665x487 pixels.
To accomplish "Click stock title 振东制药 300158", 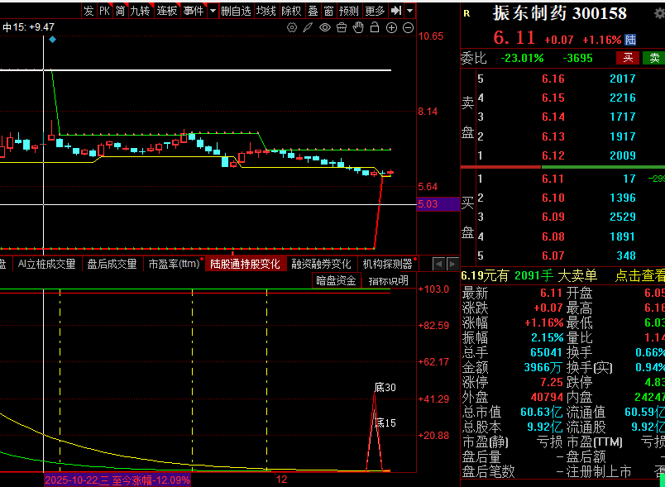I will point(559,13).
